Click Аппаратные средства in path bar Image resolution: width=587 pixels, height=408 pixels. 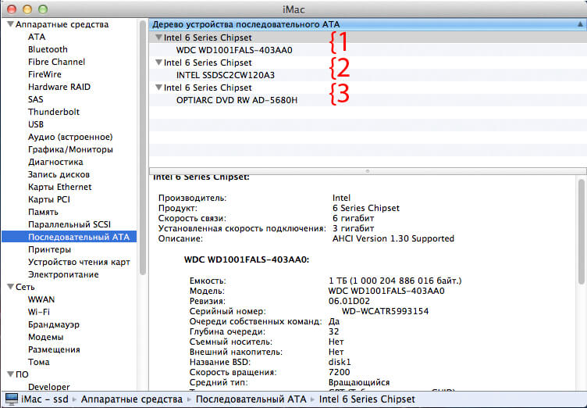pos(132,399)
